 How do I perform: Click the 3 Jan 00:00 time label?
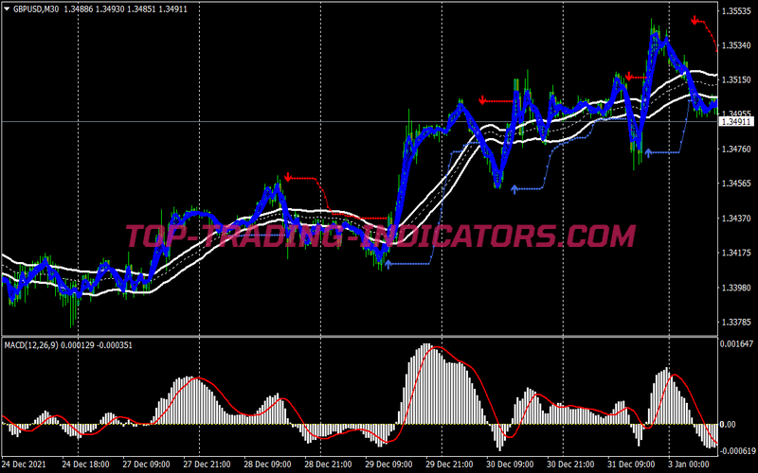point(689,464)
